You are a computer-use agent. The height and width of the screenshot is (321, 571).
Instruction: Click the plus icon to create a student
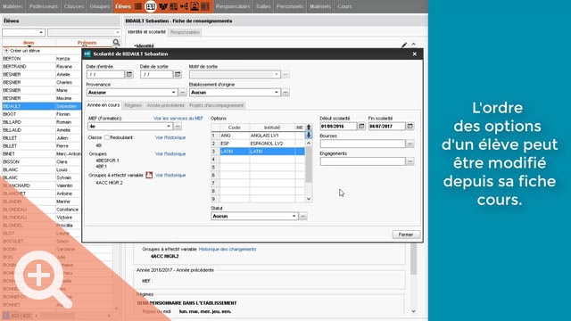(6, 51)
